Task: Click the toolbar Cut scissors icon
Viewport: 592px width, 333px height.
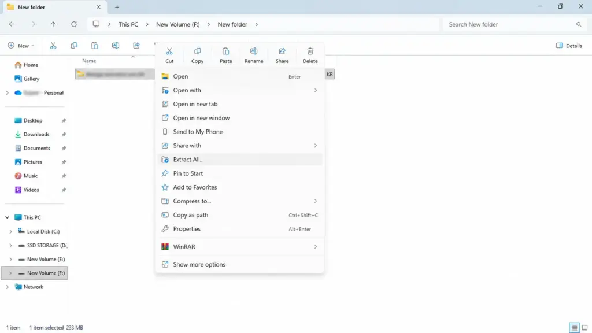Action: 53,46
